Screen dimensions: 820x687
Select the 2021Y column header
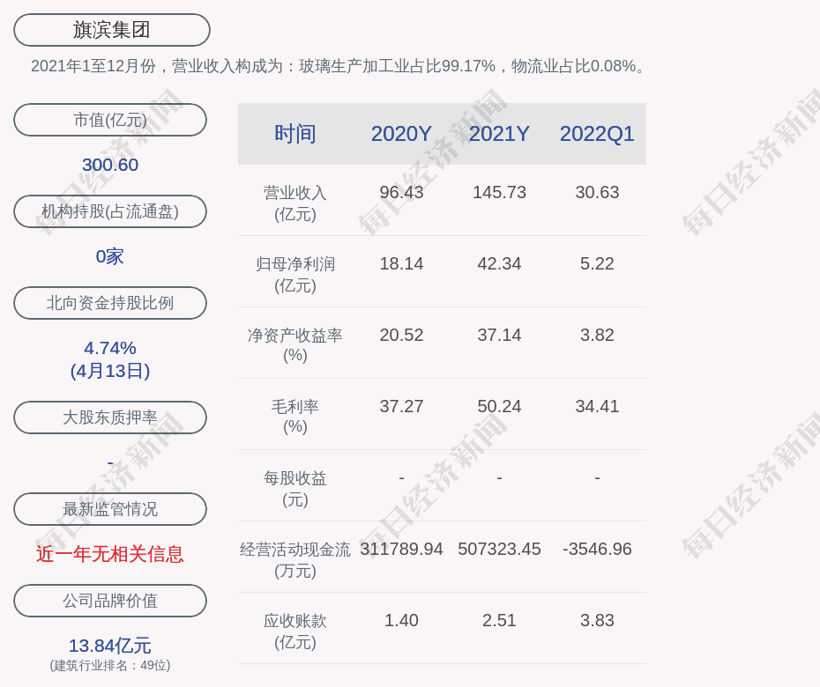coord(499,134)
